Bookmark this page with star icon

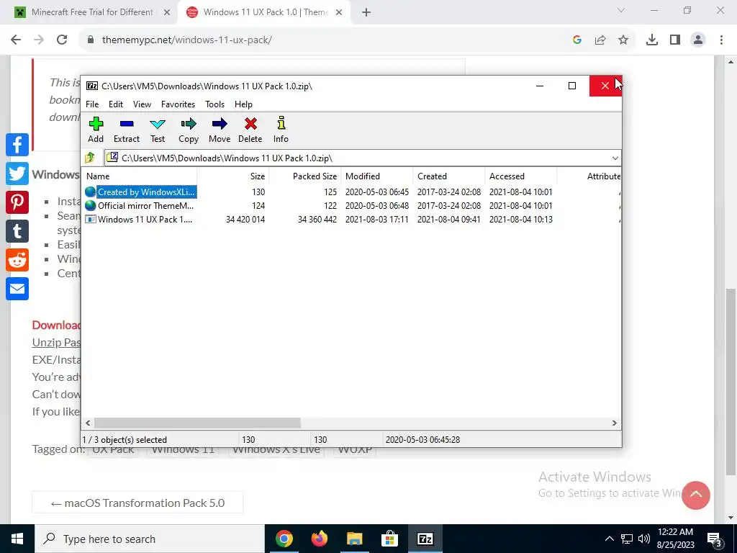pos(623,40)
